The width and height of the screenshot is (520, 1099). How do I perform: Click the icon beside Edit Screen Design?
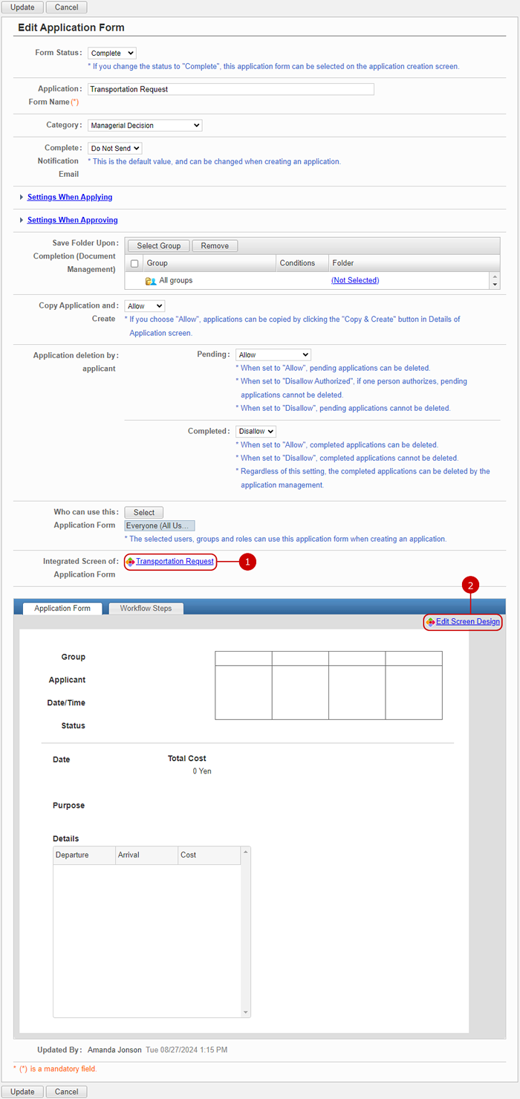[431, 622]
